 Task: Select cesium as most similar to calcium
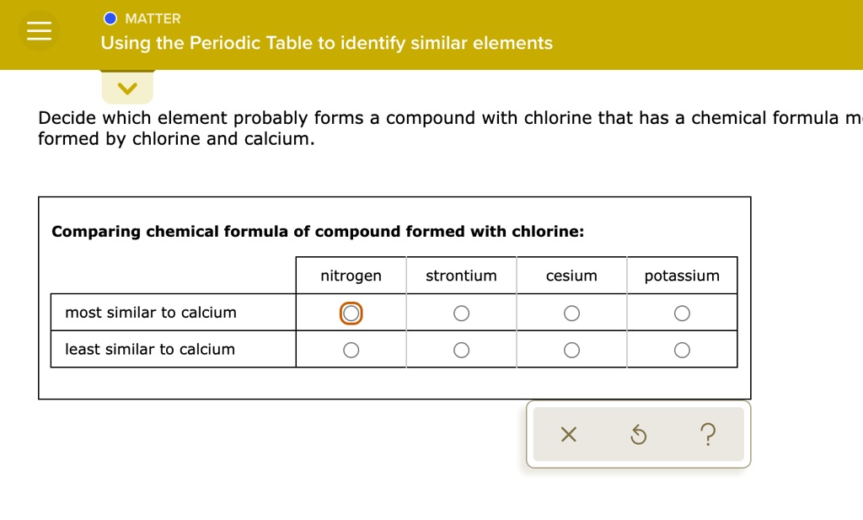[571, 314]
